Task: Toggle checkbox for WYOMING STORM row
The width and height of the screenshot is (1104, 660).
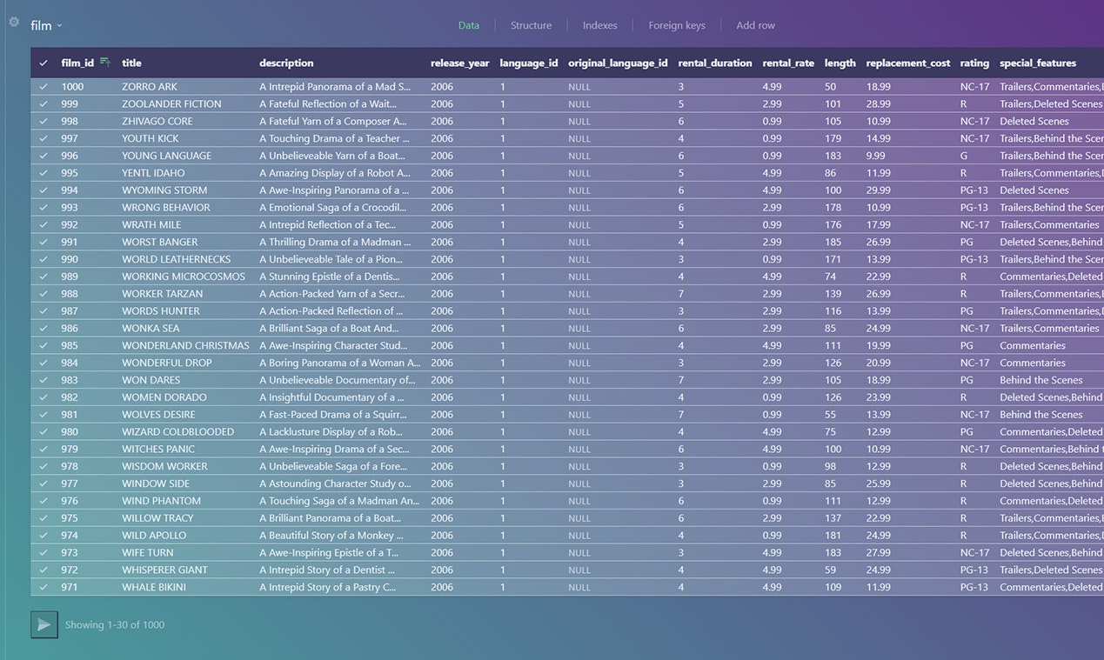Action: pyautogui.click(x=43, y=190)
